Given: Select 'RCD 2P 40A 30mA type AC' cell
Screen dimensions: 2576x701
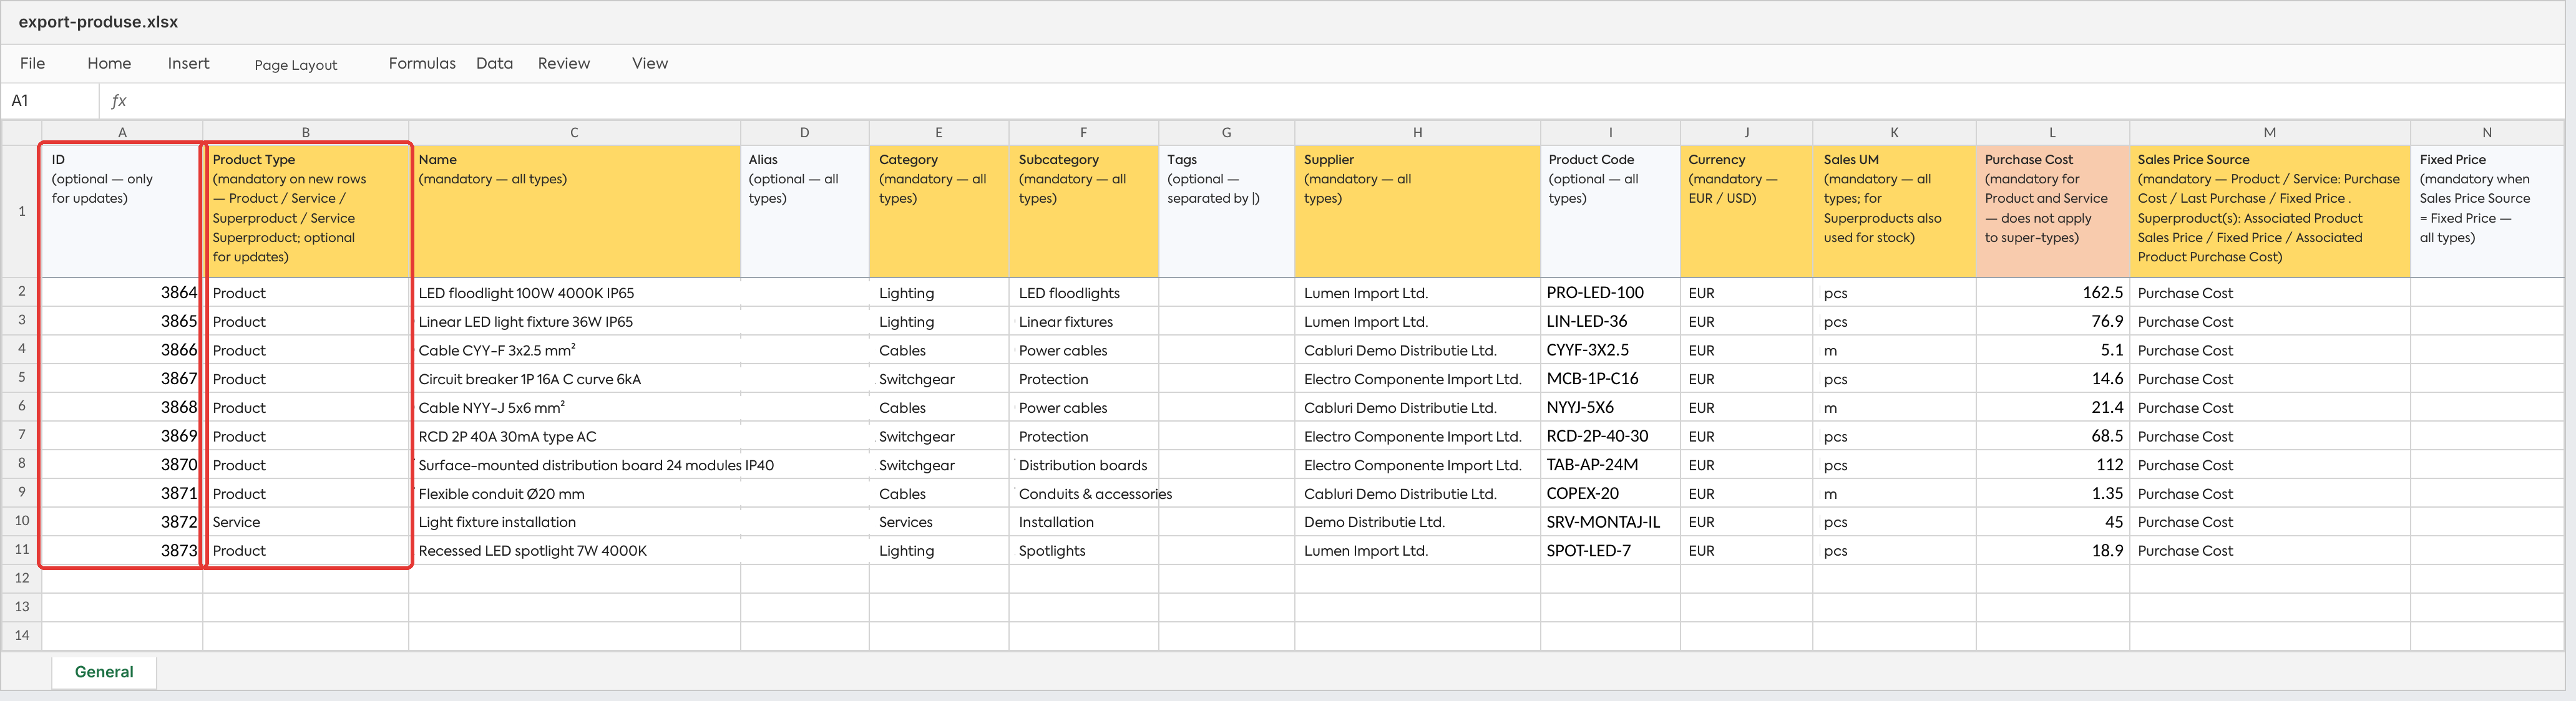Looking at the screenshot, I should coord(574,436).
